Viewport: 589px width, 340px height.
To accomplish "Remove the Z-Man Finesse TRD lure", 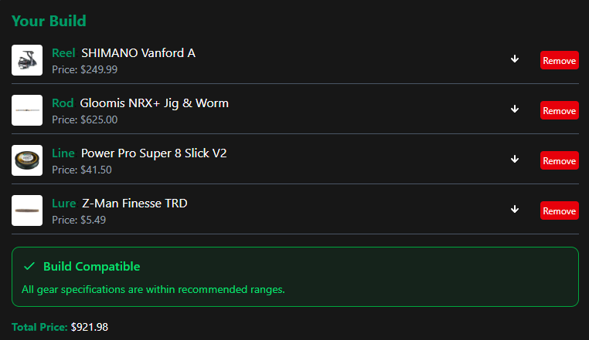I will (x=559, y=210).
